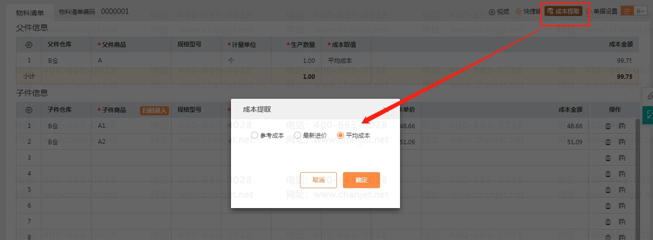The width and height of the screenshot is (653, 240).
Task: Delete empty child row 3
Action: tap(608, 158)
